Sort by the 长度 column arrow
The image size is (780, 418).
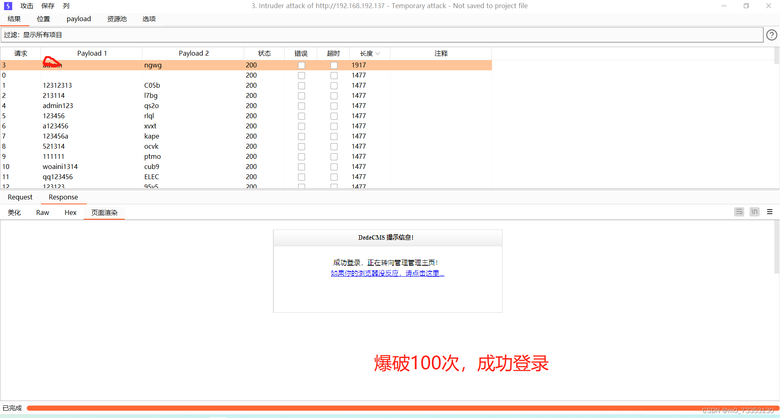(378, 54)
